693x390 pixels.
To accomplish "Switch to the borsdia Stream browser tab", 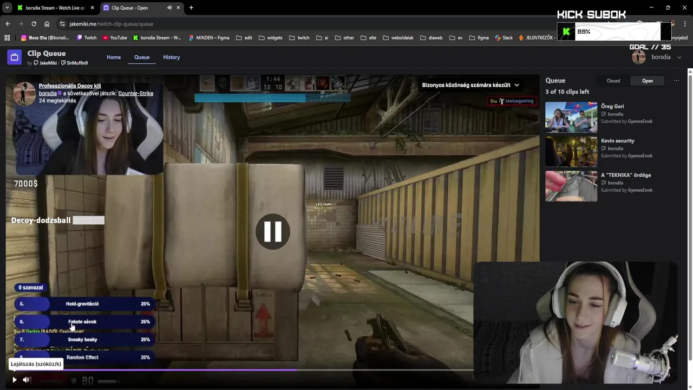I will coord(55,8).
